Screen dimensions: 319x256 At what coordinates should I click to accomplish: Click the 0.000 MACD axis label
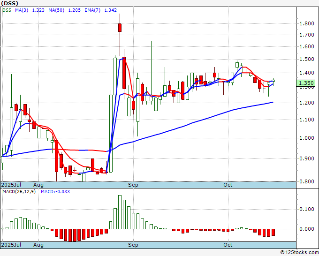coord(307,229)
